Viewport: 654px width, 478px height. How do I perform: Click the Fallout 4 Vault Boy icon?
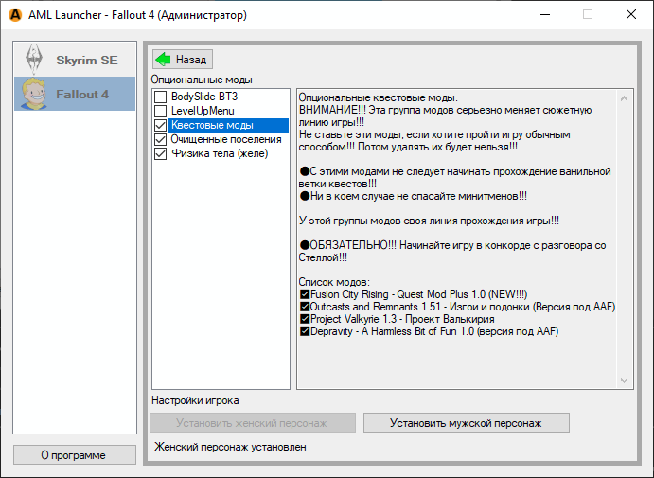(35, 95)
